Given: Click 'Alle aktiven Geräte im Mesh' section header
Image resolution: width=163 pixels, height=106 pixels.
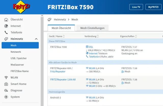Looking at the screenshot, I should coord(63,63).
